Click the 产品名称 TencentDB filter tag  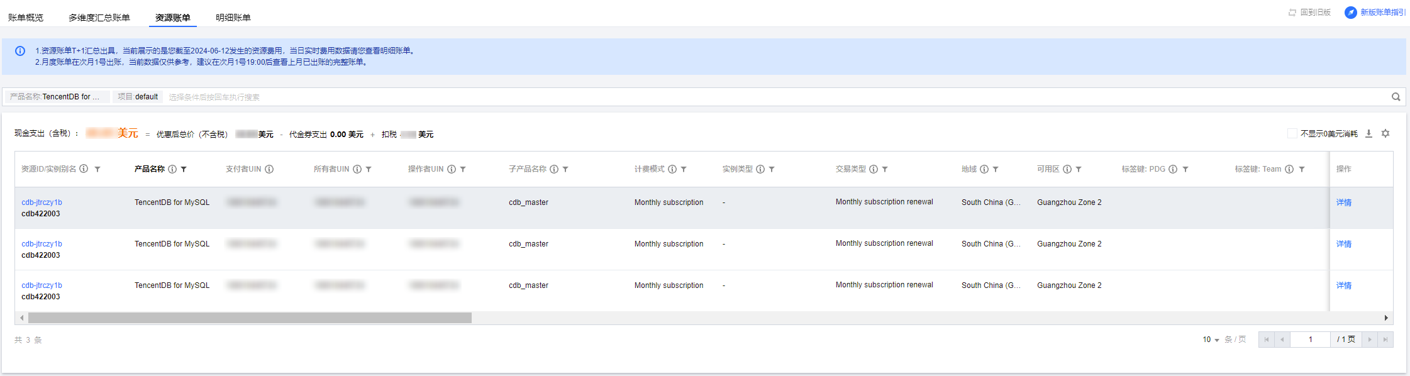pyautogui.click(x=57, y=97)
